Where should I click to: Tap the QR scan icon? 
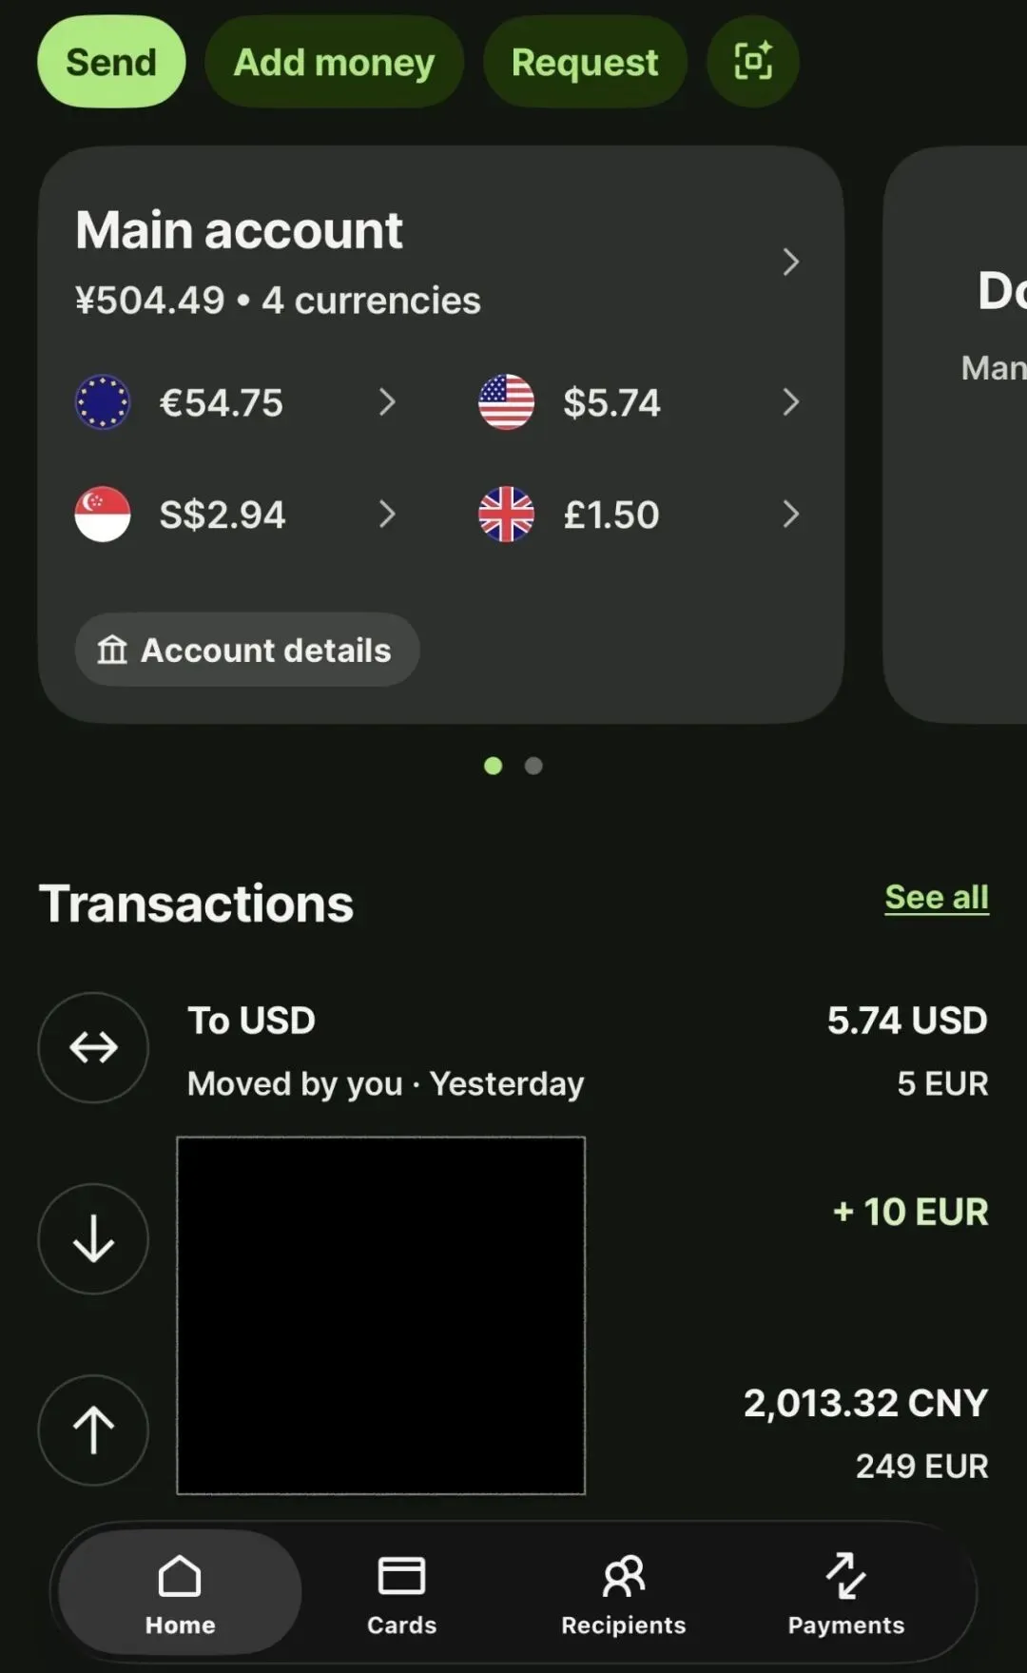(x=752, y=62)
